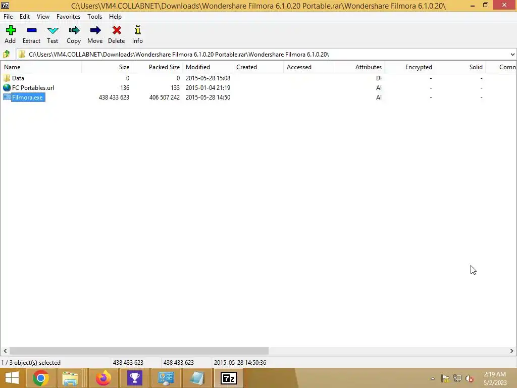Sort by Encrypted column header

tap(409, 67)
